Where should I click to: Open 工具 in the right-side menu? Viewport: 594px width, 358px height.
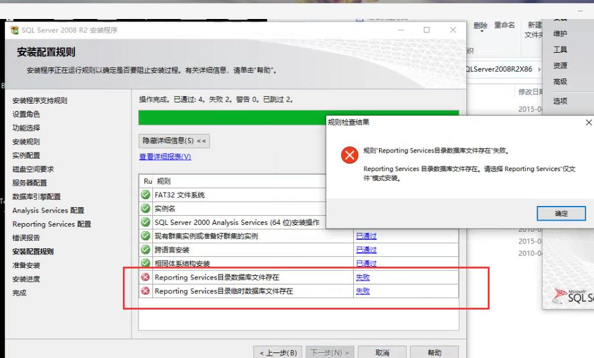point(560,50)
